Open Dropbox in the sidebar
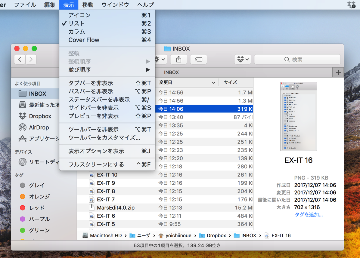 click(x=35, y=116)
